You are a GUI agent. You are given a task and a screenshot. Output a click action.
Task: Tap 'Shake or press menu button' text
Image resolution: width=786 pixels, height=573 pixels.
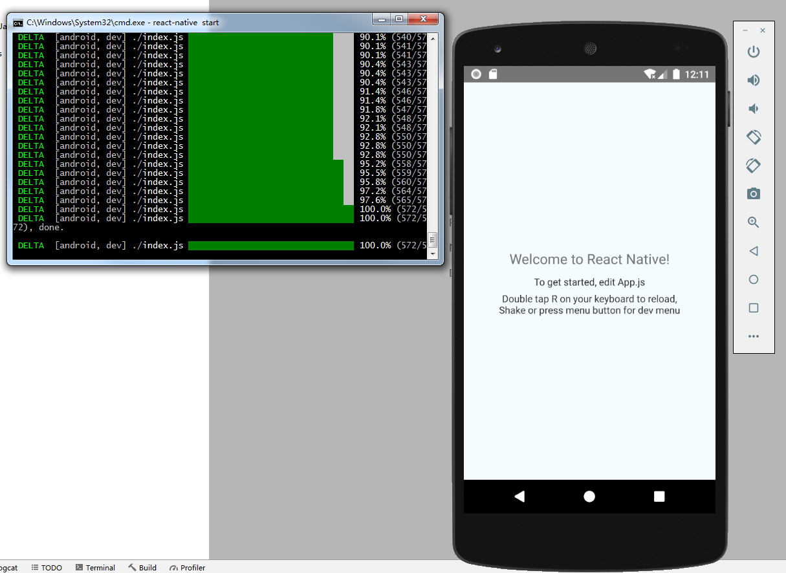point(589,310)
